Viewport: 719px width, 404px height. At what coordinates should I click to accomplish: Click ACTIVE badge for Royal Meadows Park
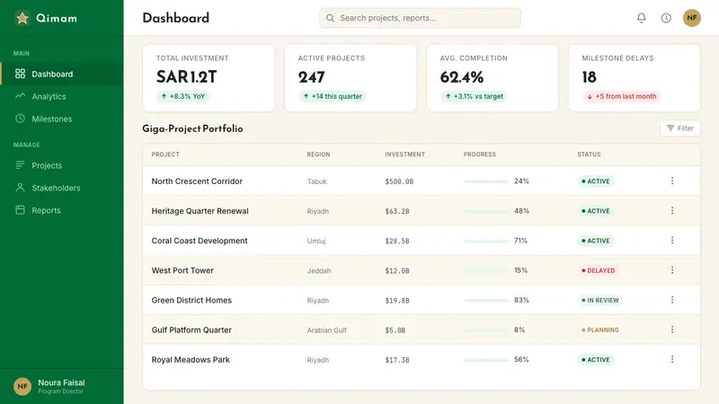[x=596, y=360]
